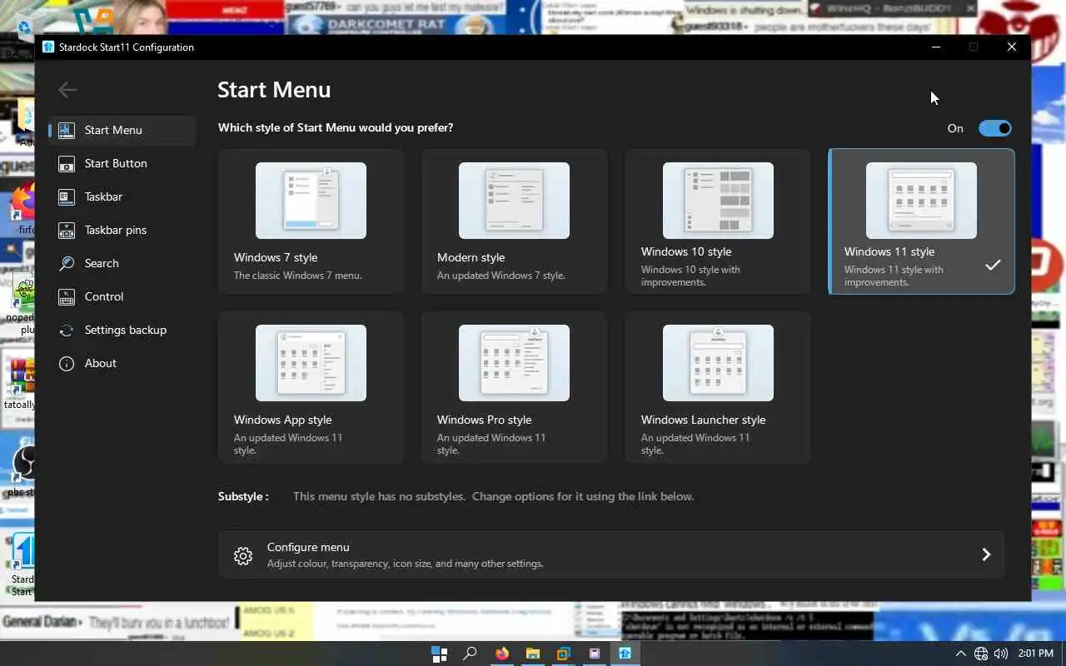Viewport: 1066px width, 666px height.
Task: Select the Windows 11 style card
Action: (x=921, y=221)
